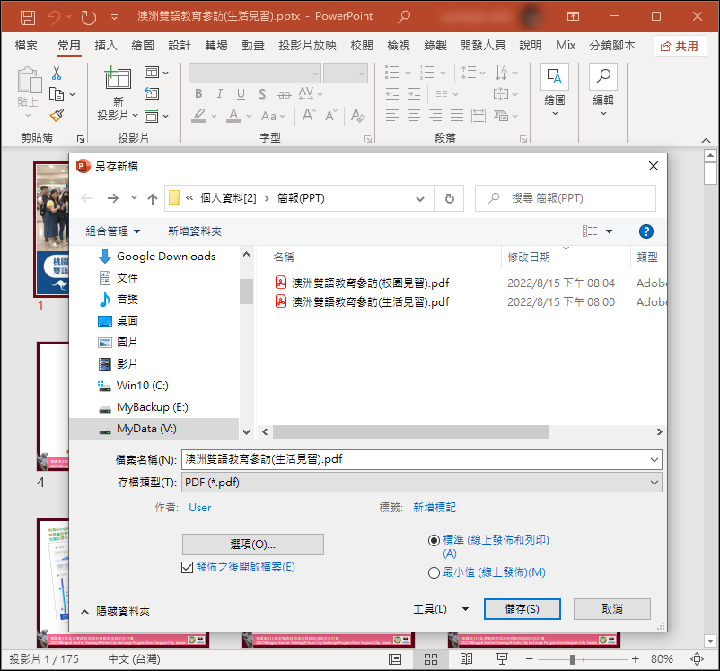Click the blue help icon in dialog
Viewport: 720px width, 671px height.
(646, 231)
